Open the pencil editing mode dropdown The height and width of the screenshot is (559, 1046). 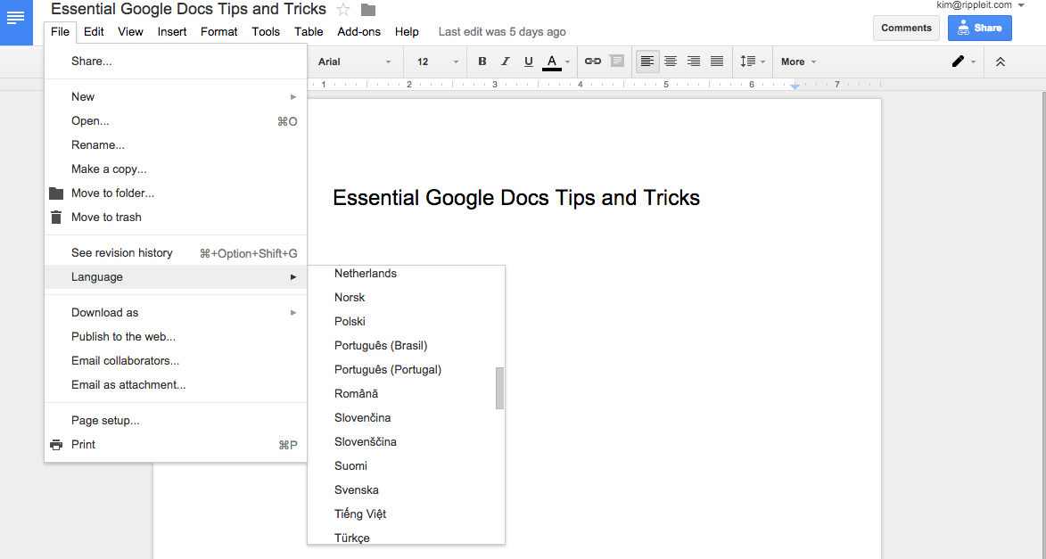coord(963,62)
